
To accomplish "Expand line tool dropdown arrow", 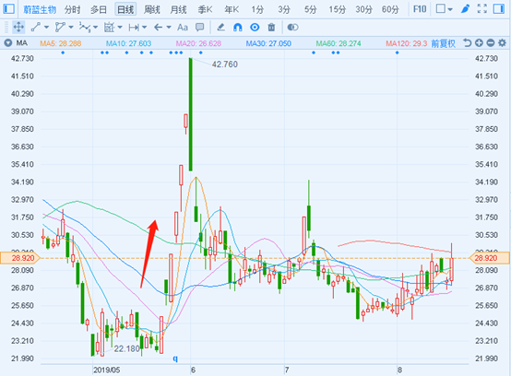I will 46,28.
